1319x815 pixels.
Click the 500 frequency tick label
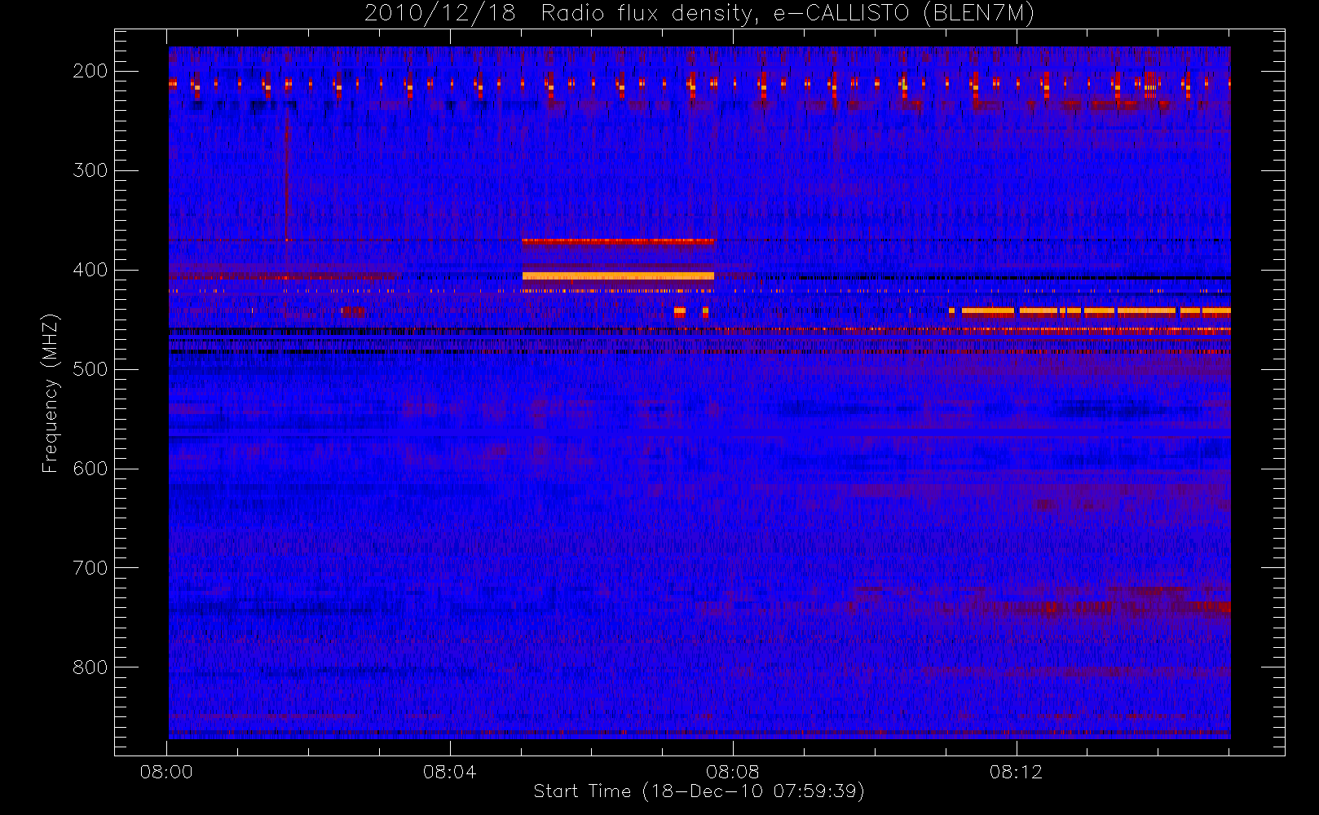pos(90,369)
